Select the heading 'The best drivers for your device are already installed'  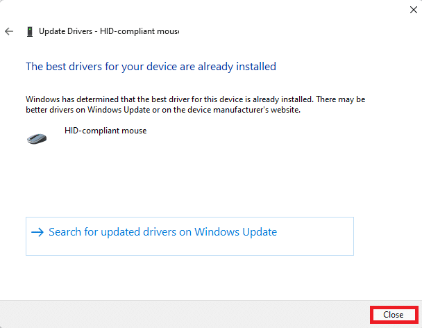point(151,67)
